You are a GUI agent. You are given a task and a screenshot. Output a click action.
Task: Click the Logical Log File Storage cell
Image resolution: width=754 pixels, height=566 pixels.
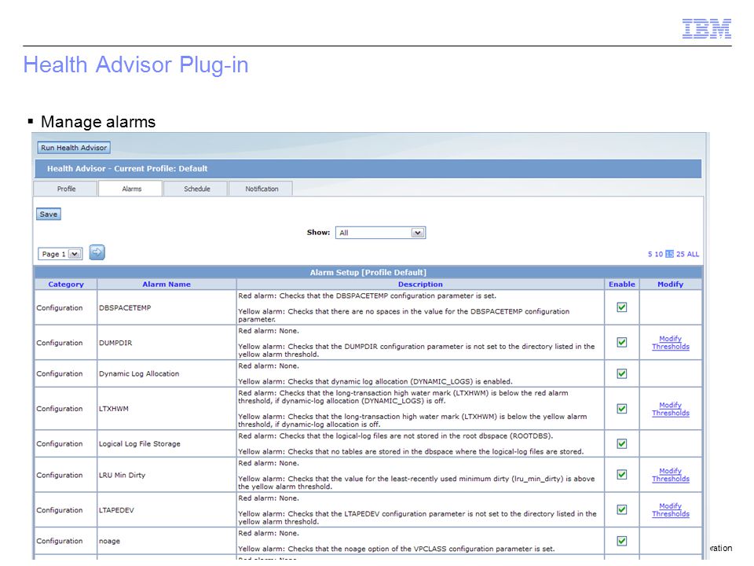pos(167,443)
